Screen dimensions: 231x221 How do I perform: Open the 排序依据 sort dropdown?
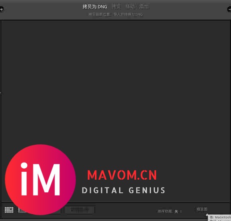tap(169, 211)
